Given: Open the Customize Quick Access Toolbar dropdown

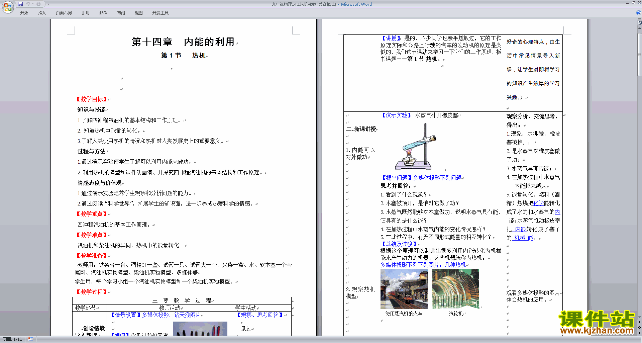Looking at the screenshot, I should click(x=48, y=4).
